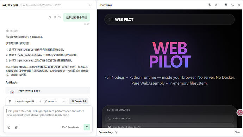
Task: Open the Console Logs section
Action: [106, 132]
